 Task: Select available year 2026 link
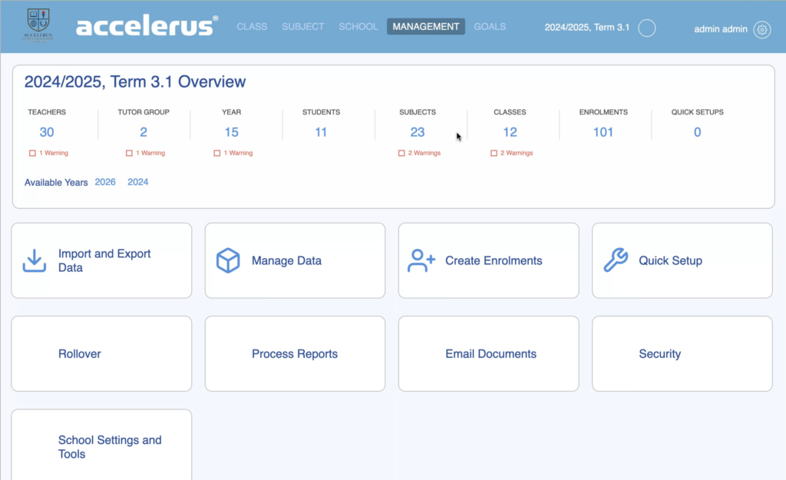[x=105, y=182]
